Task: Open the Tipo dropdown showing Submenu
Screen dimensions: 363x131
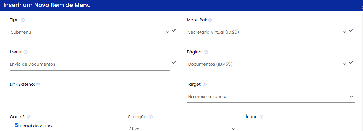Action: coord(90,32)
